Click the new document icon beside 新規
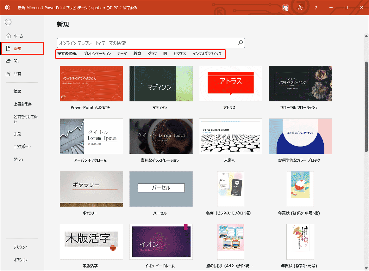Screen dimensions: 369x271 click(8, 48)
